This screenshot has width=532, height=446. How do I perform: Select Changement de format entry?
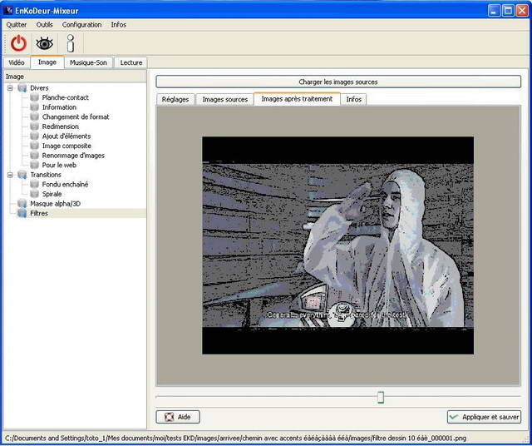pos(76,116)
